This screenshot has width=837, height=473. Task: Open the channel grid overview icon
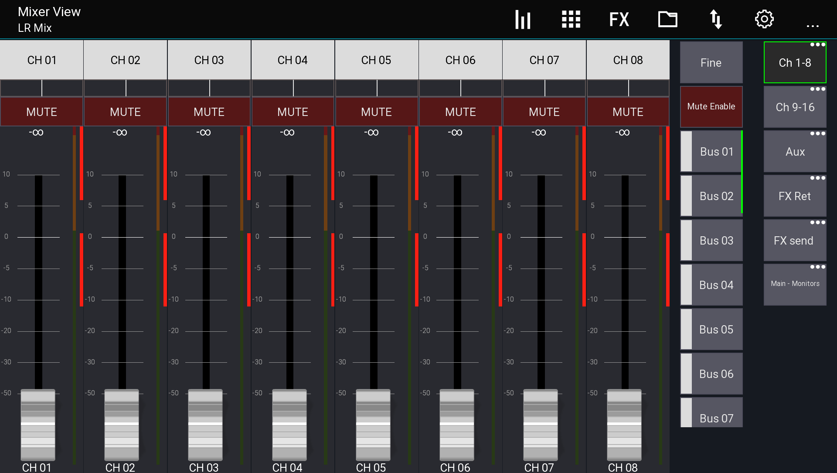(571, 19)
